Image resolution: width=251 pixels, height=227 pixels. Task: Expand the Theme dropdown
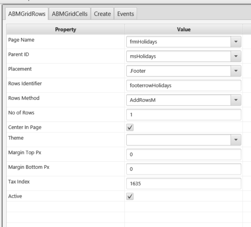pos(236,139)
